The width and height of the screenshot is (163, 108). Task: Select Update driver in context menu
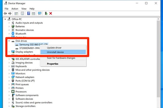coord(54,48)
